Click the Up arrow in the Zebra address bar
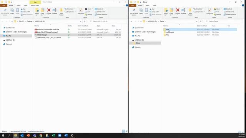This screenshot has height=138, width=246. click(141, 21)
